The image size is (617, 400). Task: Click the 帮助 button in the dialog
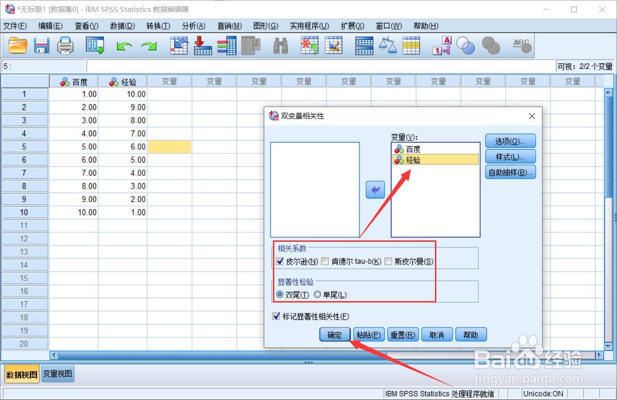pyautogui.click(x=471, y=335)
